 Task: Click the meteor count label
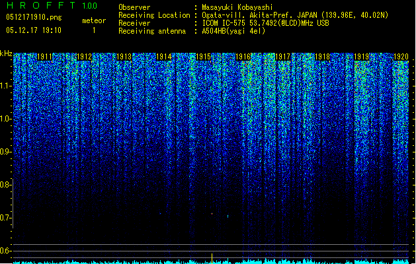(94, 20)
